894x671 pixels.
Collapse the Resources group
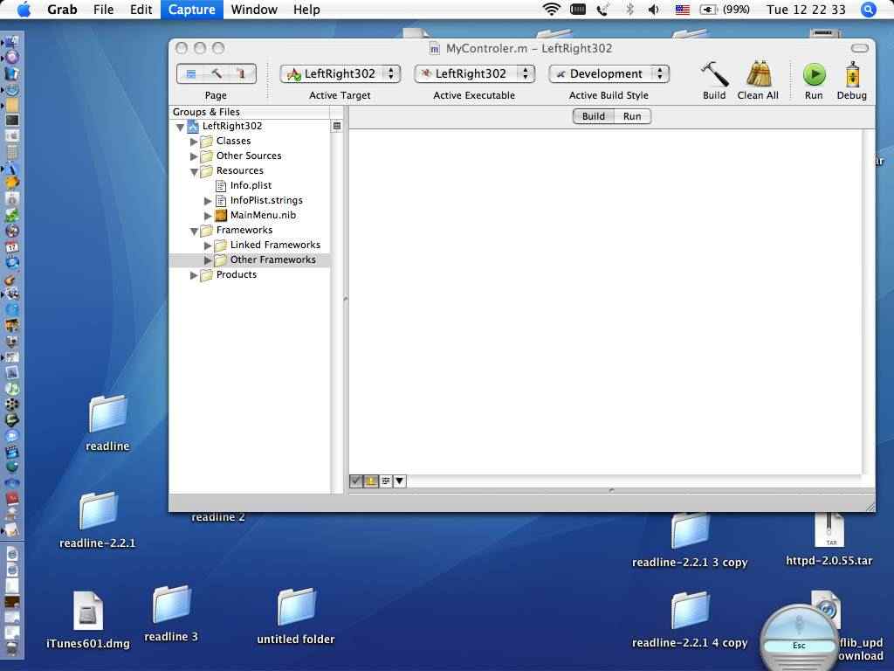click(194, 171)
